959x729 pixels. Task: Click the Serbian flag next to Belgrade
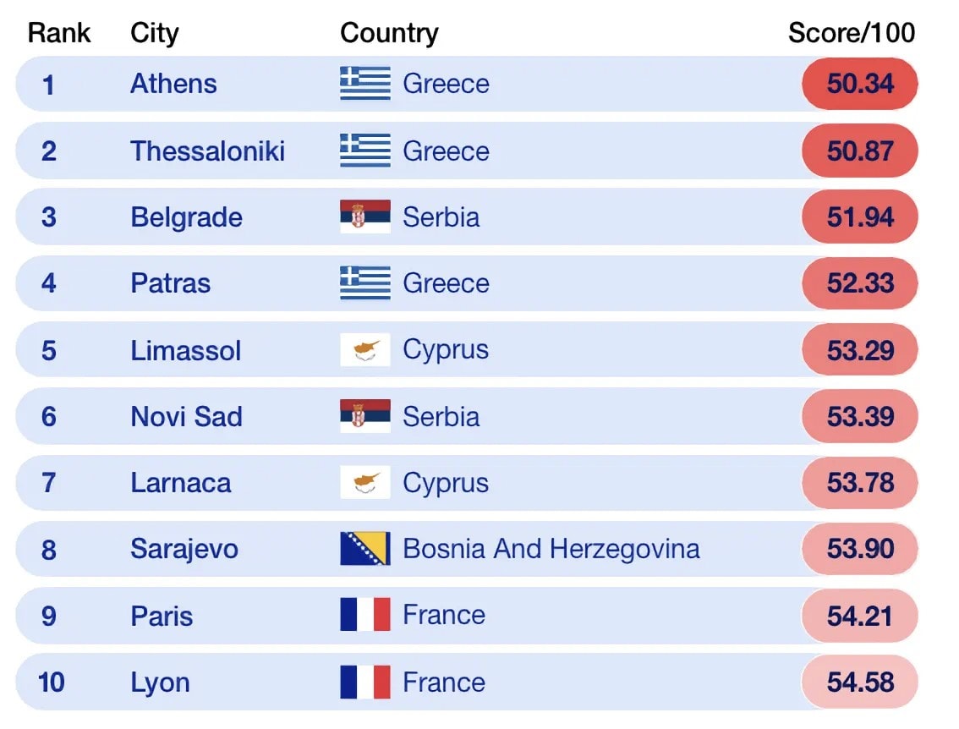365,217
